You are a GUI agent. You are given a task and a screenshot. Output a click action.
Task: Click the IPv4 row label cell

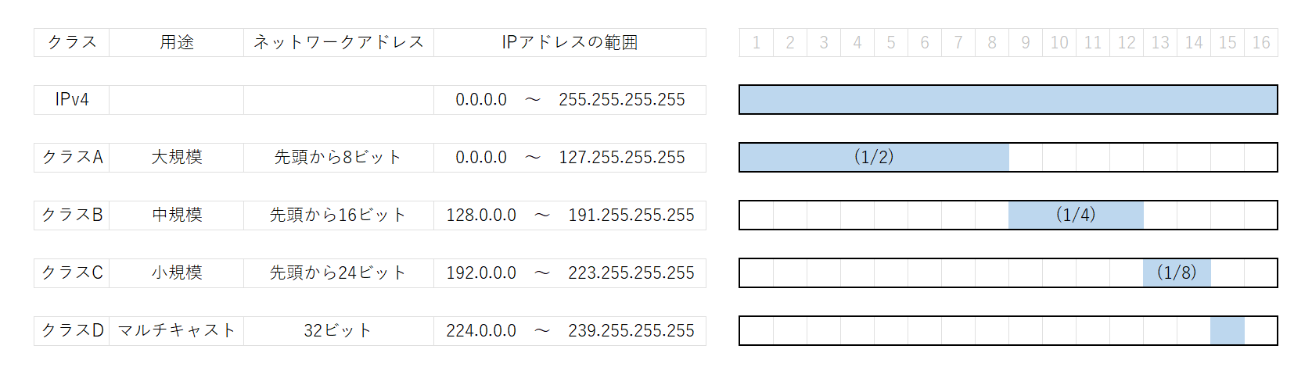(x=72, y=100)
